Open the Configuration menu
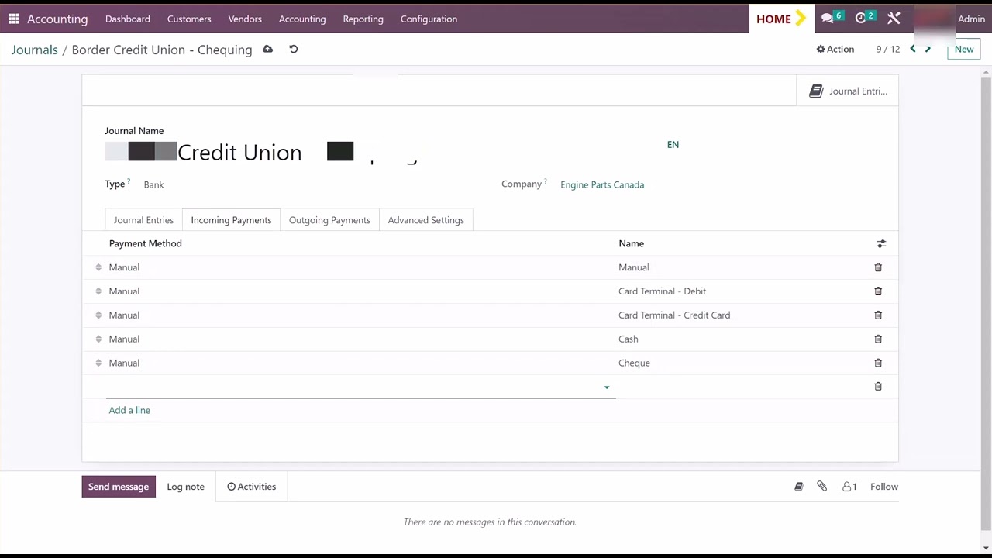 click(429, 19)
